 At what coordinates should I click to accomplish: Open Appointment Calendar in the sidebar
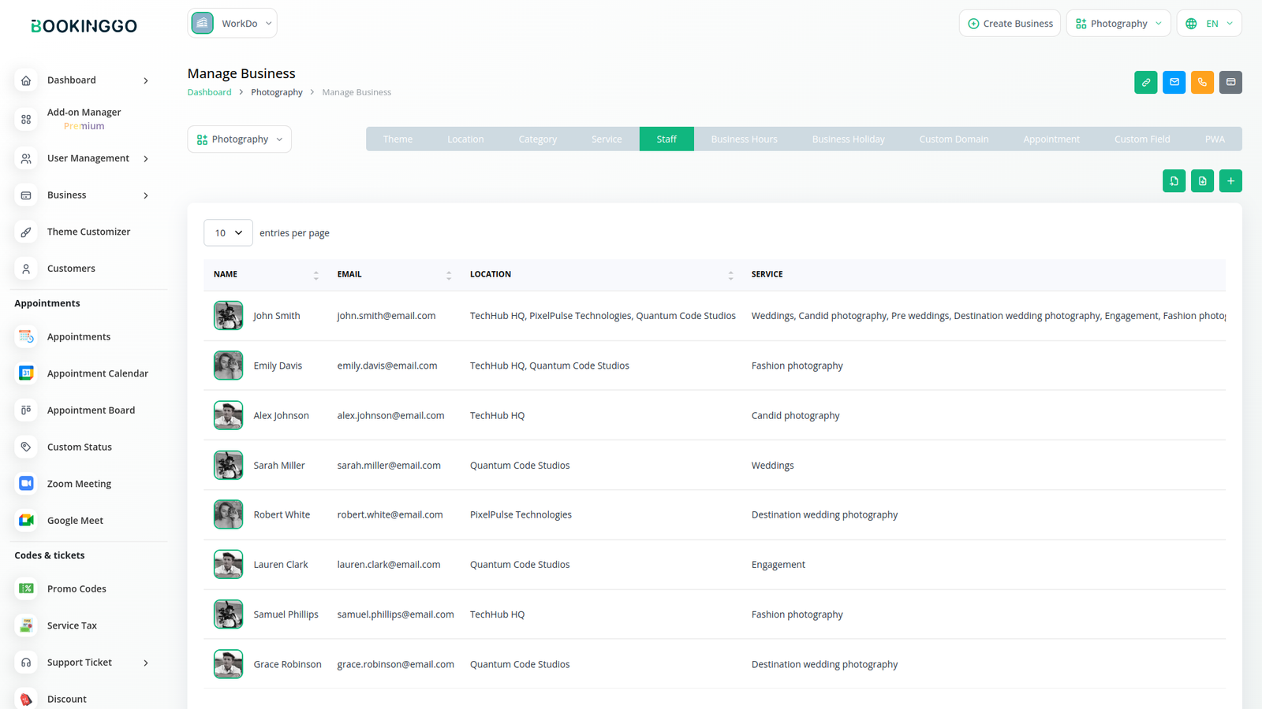pos(97,373)
